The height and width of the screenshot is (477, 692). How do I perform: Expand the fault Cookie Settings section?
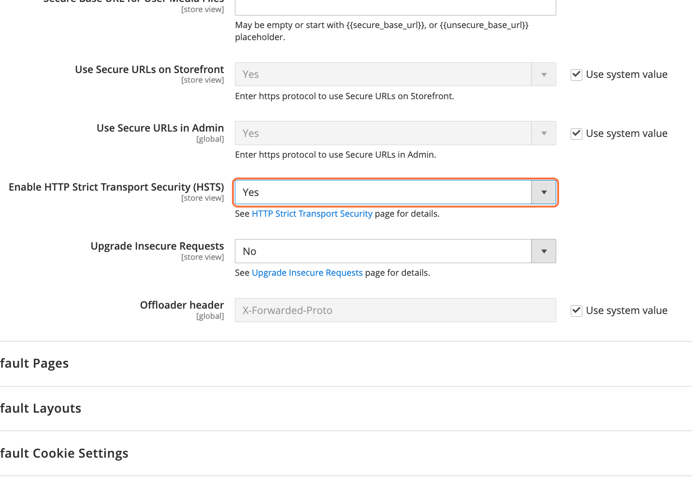pos(64,453)
